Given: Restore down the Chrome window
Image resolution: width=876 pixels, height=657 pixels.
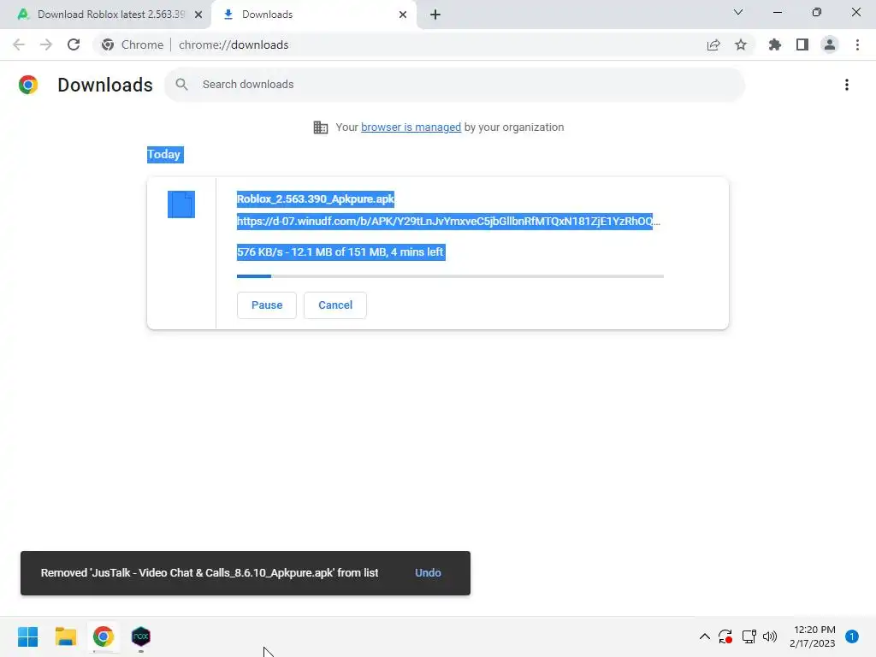Looking at the screenshot, I should [x=817, y=12].
